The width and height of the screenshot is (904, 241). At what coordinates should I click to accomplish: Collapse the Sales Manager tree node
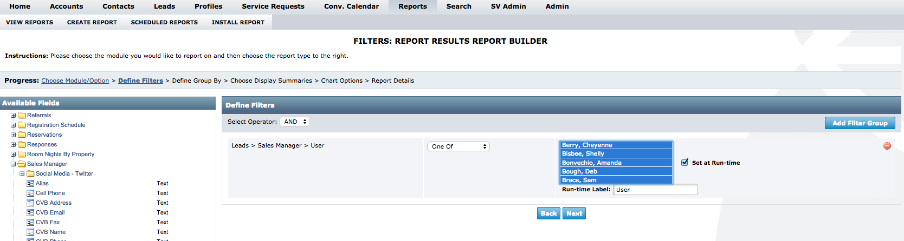(x=14, y=164)
